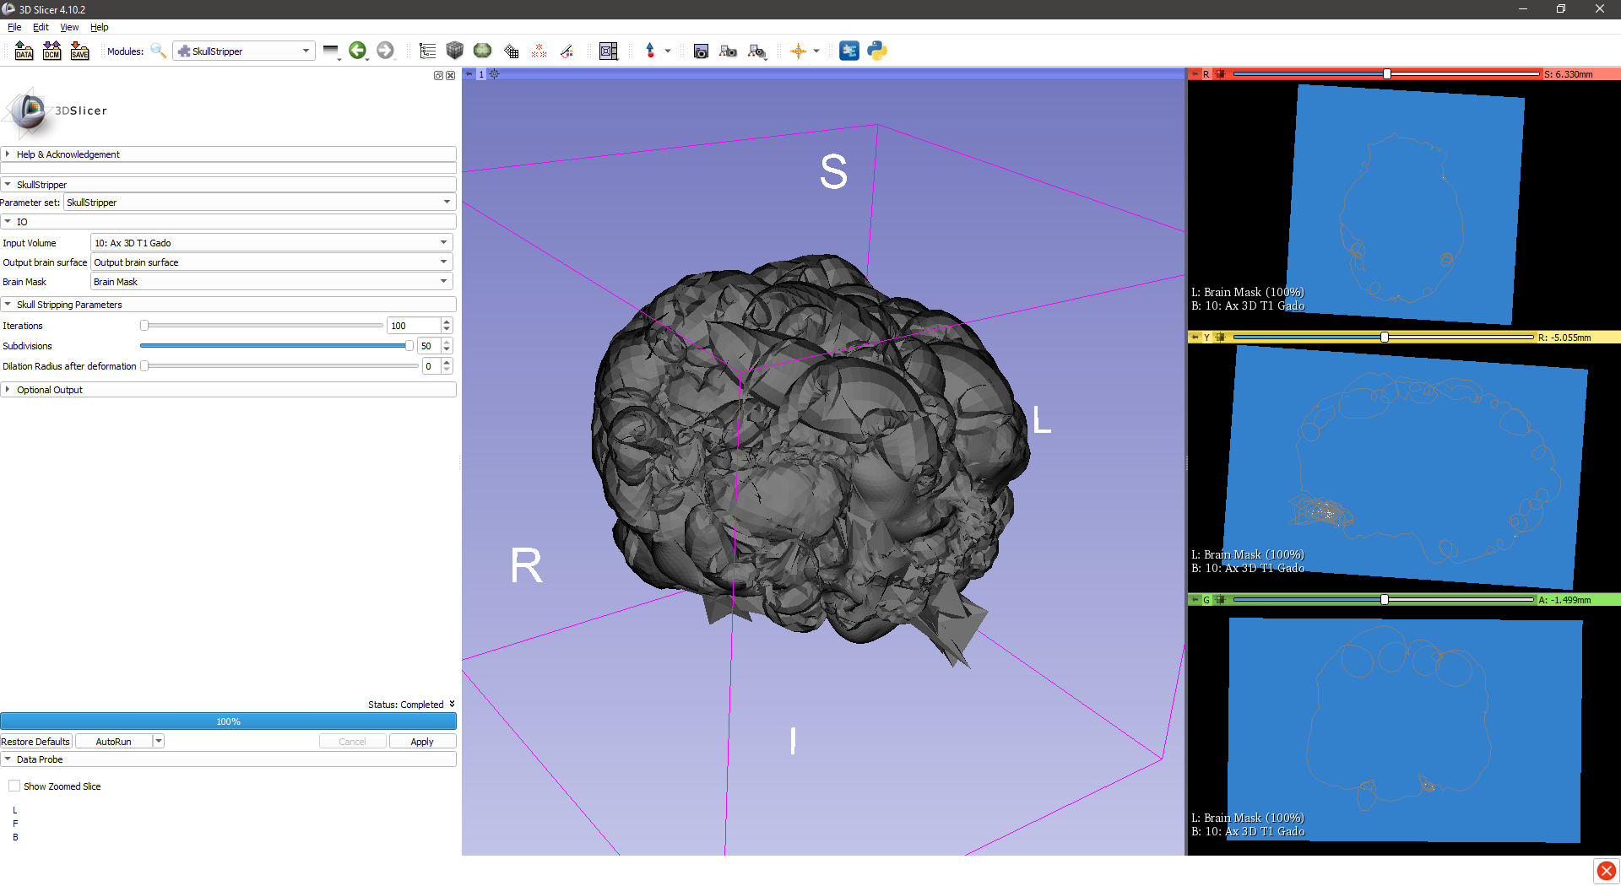Go back to previous module arrow

click(357, 51)
